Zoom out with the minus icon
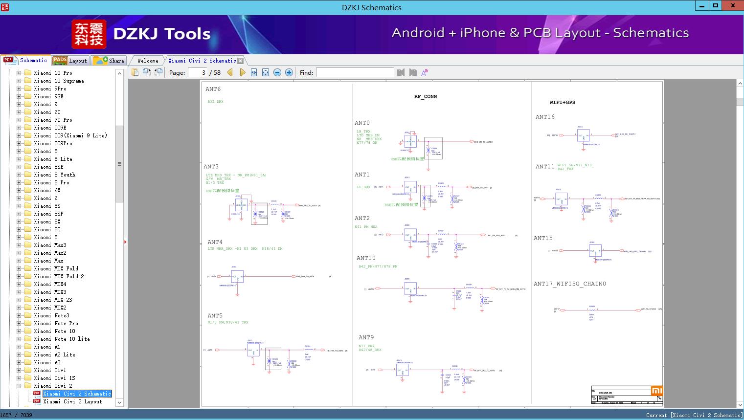 coord(277,72)
